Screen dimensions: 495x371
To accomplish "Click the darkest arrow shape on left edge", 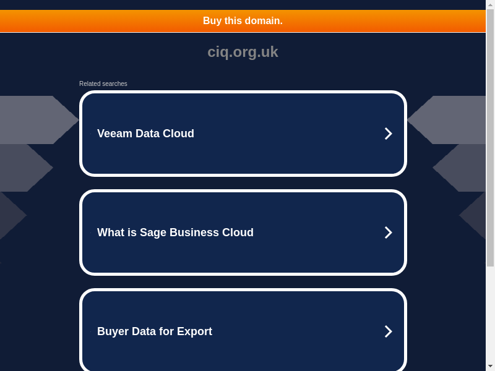I will tap(9, 215).
